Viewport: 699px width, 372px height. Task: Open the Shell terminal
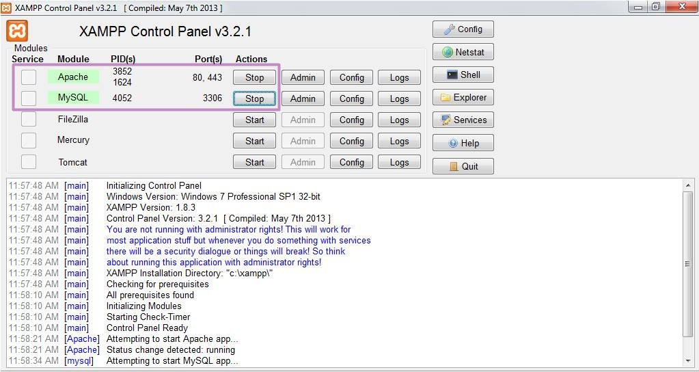click(x=463, y=75)
